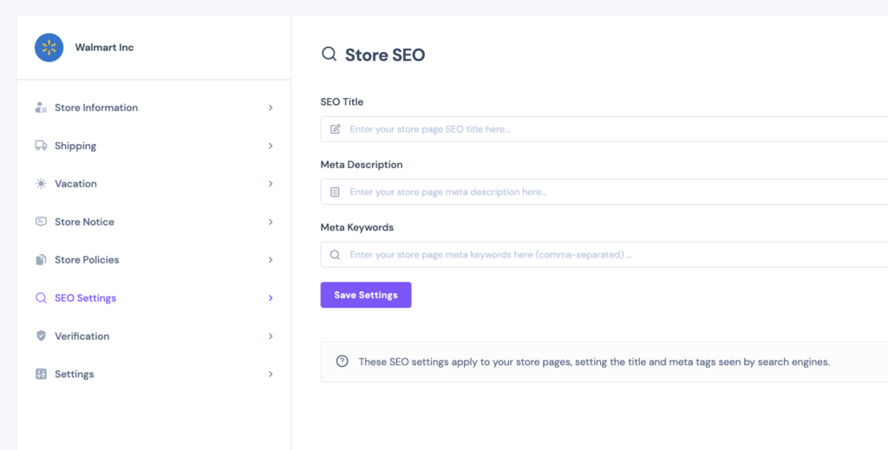Image resolution: width=888 pixels, height=450 pixels.
Task: Click the Walmart spark logo avatar
Action: 49,48
